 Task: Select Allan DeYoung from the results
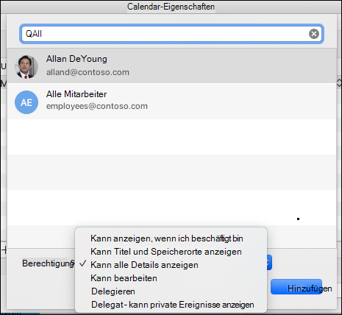(171, 66)
